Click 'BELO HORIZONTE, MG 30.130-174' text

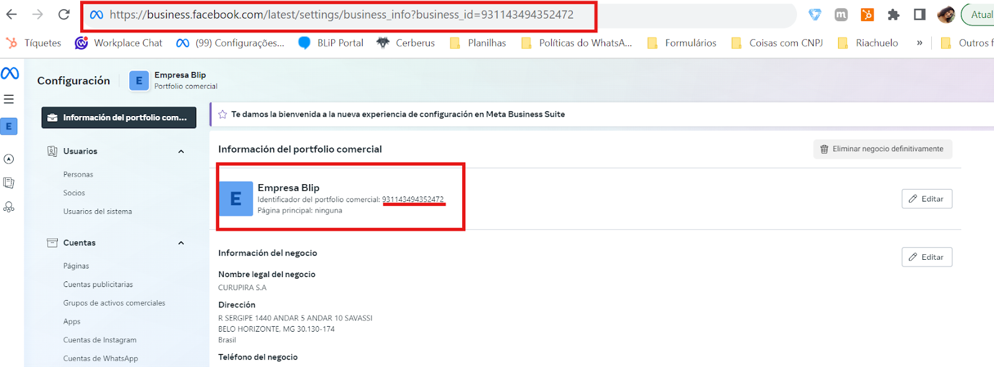pyautogui.click(x=276, y=329)
